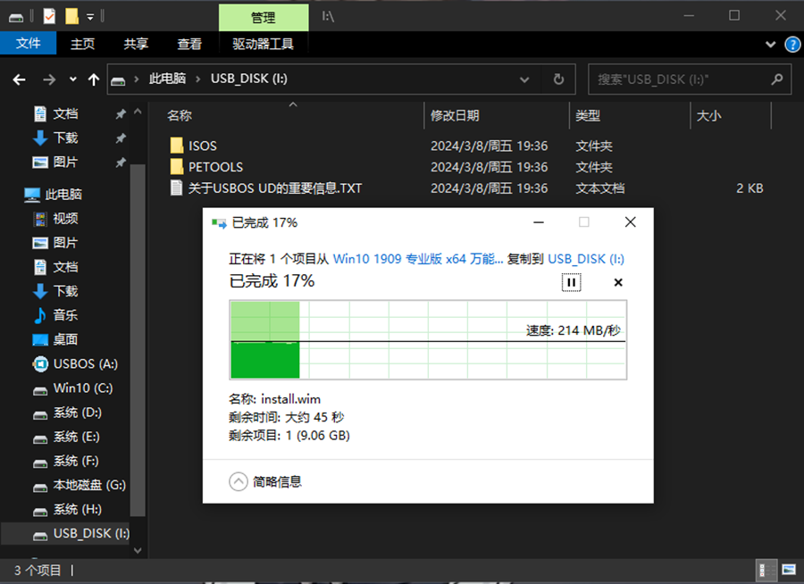Select the PETOOLS folder
Screen dimensions: 804x584
[x=214, y=167]
